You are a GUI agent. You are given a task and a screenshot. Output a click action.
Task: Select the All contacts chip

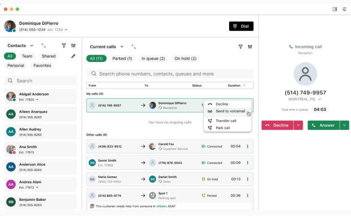(x=10, y=56)
